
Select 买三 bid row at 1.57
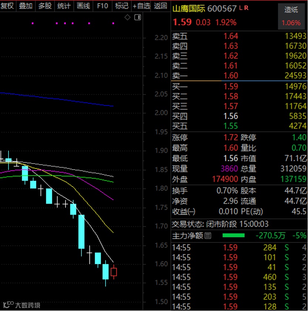point(239,106)
